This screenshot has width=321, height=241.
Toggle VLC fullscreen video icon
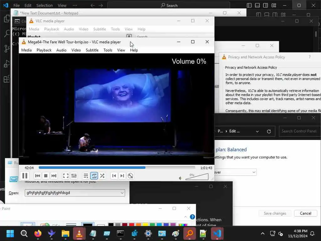point(66,176)
